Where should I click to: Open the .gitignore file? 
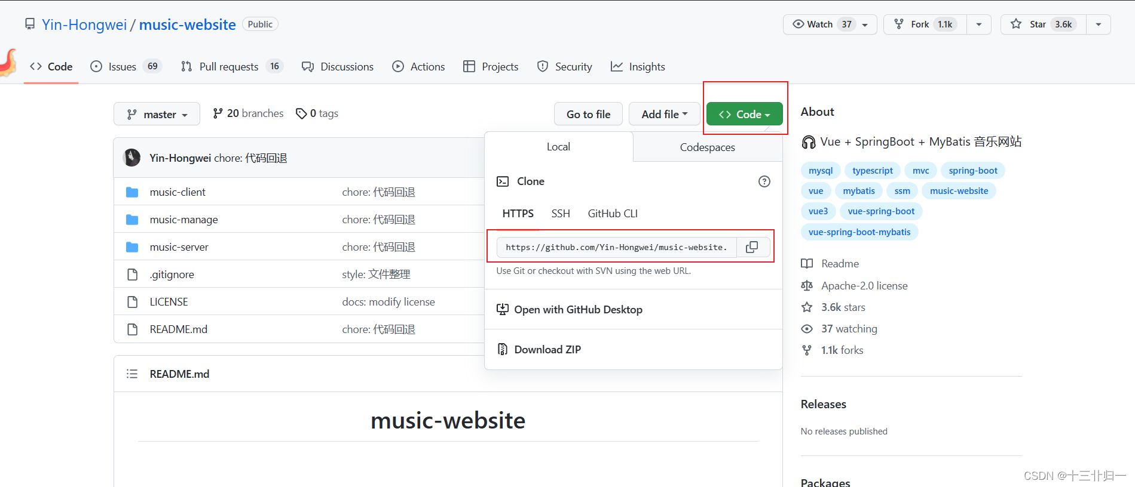pyautogui.click(x=172, y=275)
